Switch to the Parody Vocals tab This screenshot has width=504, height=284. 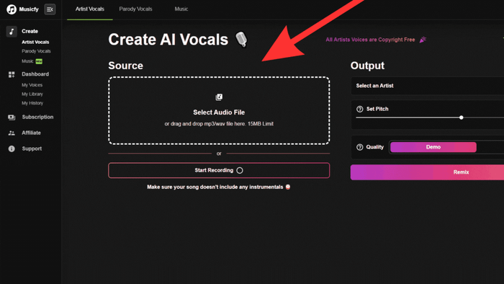[x=135, y=9]
